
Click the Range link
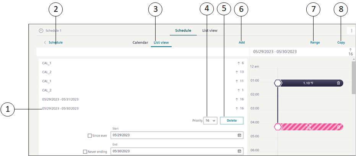[x=315, y=43]
